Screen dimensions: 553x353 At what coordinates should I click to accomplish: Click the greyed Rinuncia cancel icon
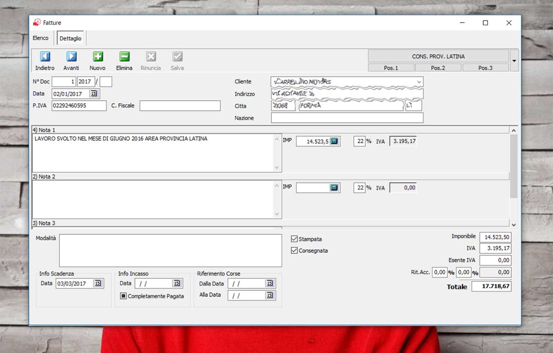(x=151, y=57)
